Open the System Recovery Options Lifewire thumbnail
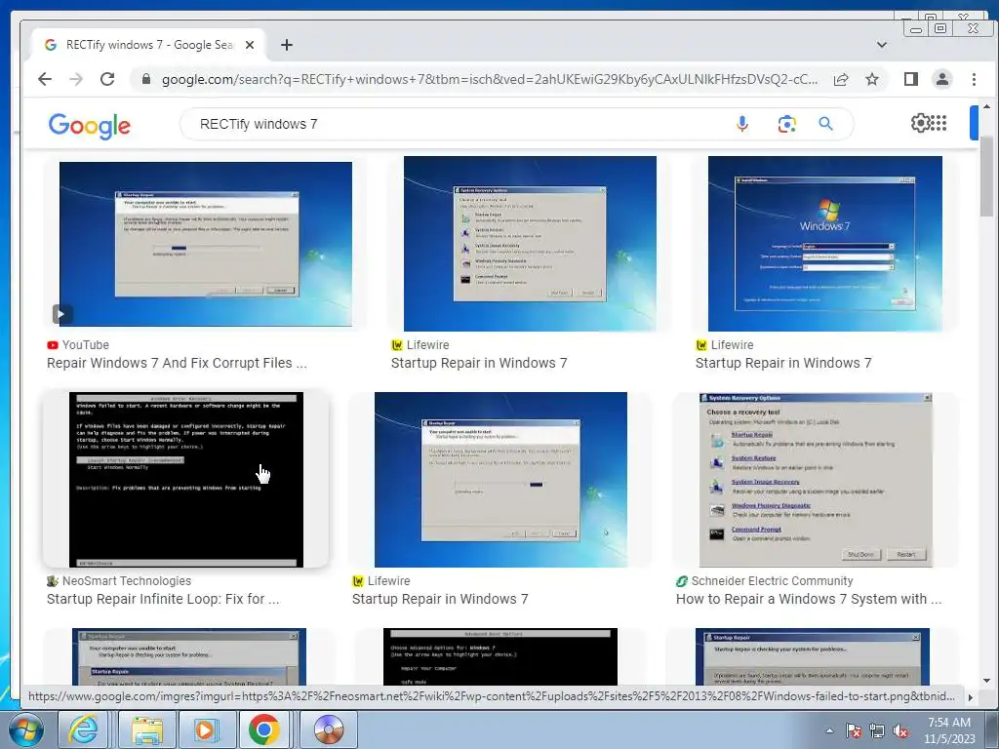Viewport: 999px width, 749px height. tap(530, 244)
